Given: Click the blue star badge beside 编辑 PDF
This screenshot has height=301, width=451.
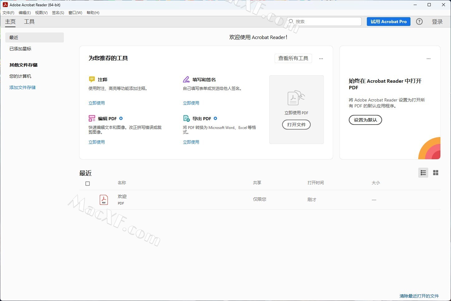Looking at the screenshot, I should pyautogui.click(x=121, y=118).
